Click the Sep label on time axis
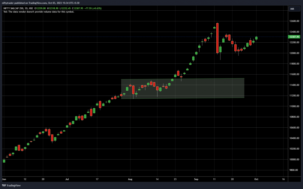Screen dimensions: 303x189 click(x=196, y=179)
